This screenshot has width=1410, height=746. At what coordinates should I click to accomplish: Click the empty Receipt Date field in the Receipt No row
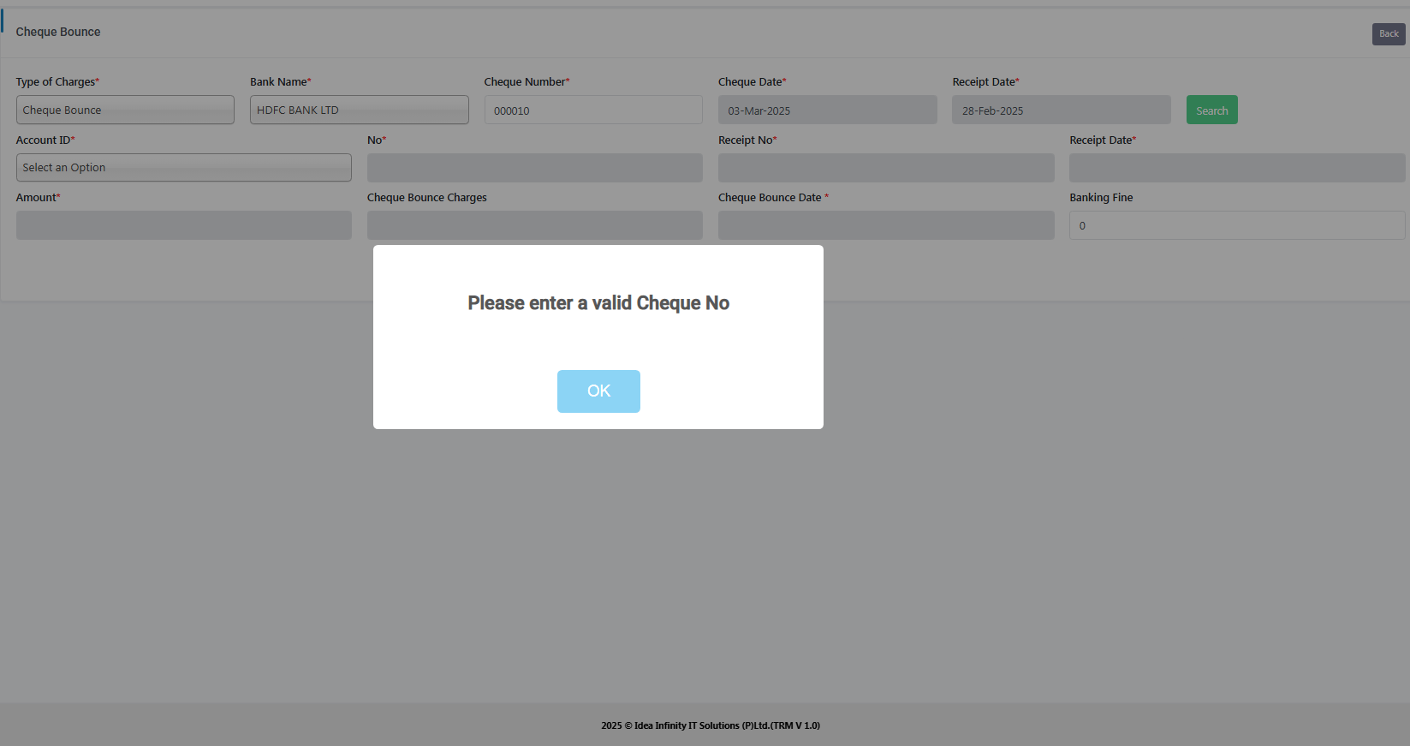1237,168
